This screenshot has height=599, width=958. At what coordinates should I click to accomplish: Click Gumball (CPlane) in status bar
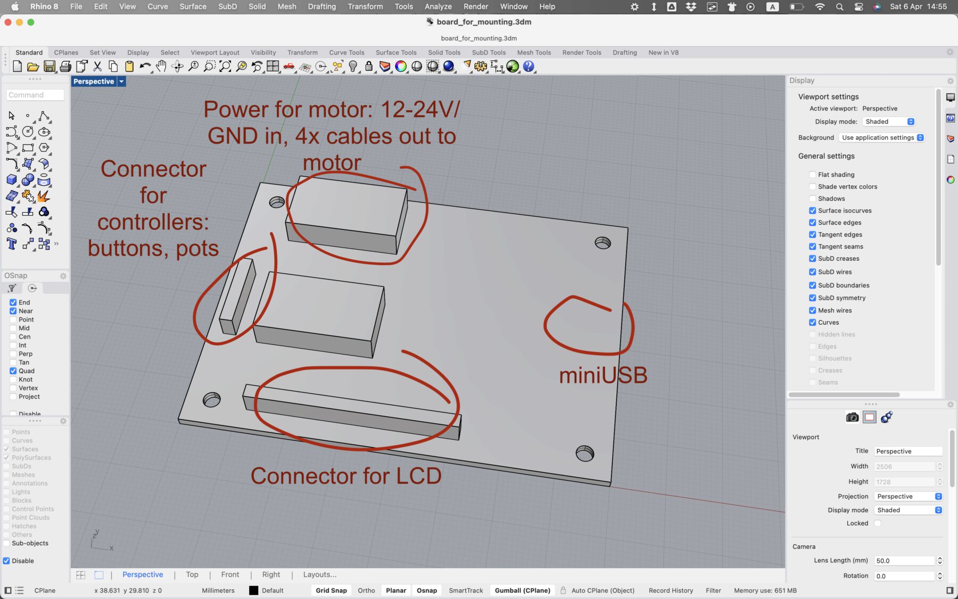click(523, 591)
